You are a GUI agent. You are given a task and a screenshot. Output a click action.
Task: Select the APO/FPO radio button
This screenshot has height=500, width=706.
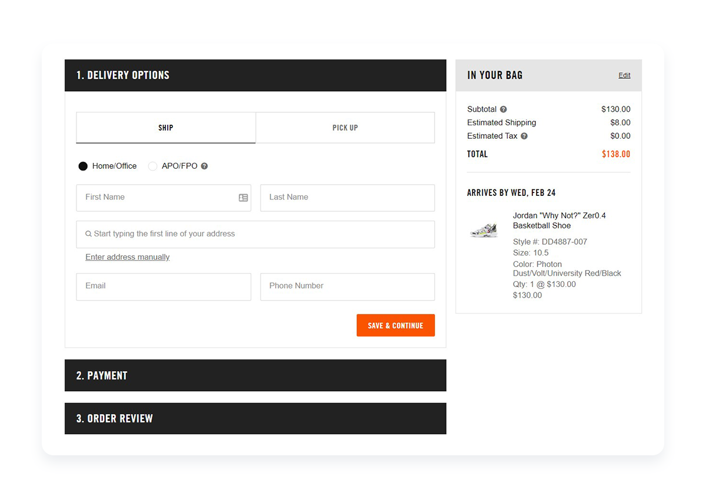152,166
